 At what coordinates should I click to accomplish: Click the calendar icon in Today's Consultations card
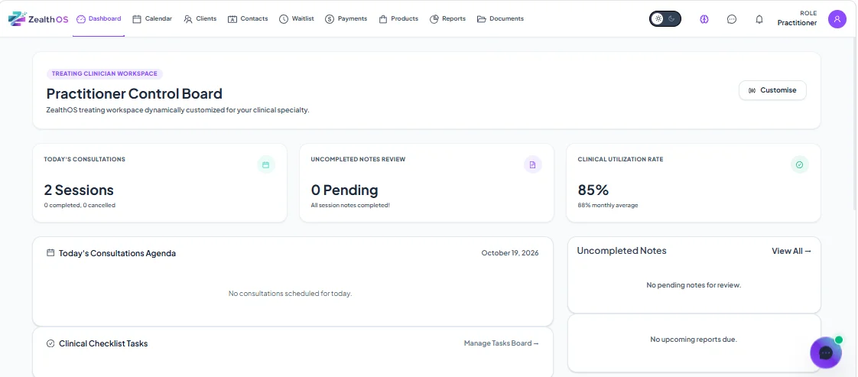(x=265, y=164)
